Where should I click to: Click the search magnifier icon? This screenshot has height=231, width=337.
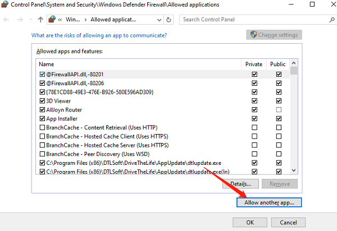332,20
